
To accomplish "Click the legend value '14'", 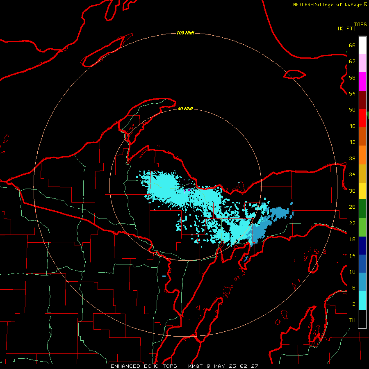I will pyautogui.click(x=352, y=255).
